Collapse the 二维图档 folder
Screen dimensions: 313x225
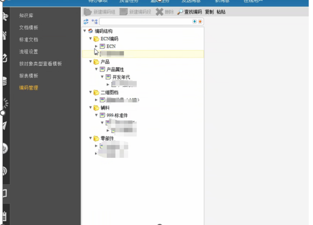click(90, 92)
